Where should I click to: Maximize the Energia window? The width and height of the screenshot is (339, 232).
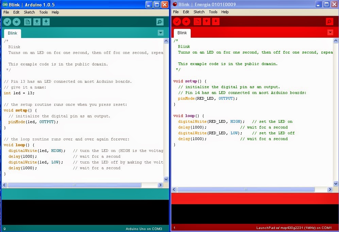[x=326, y=4]
